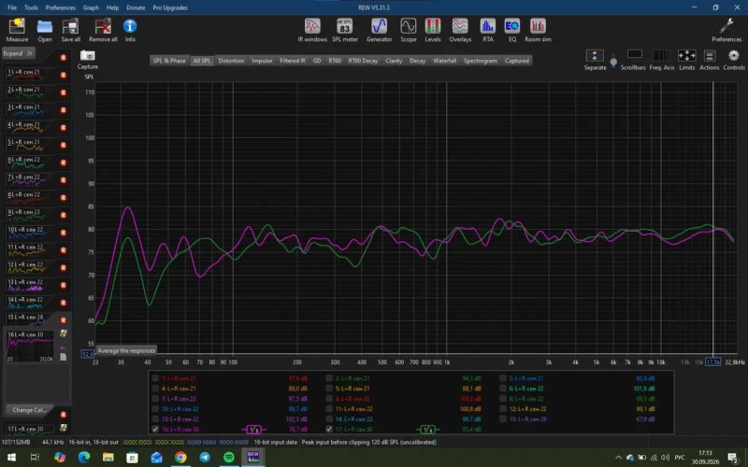
Task: Click magenta 1/6 smoothing indicator for trace 16
Action: [x=253, y=430]
